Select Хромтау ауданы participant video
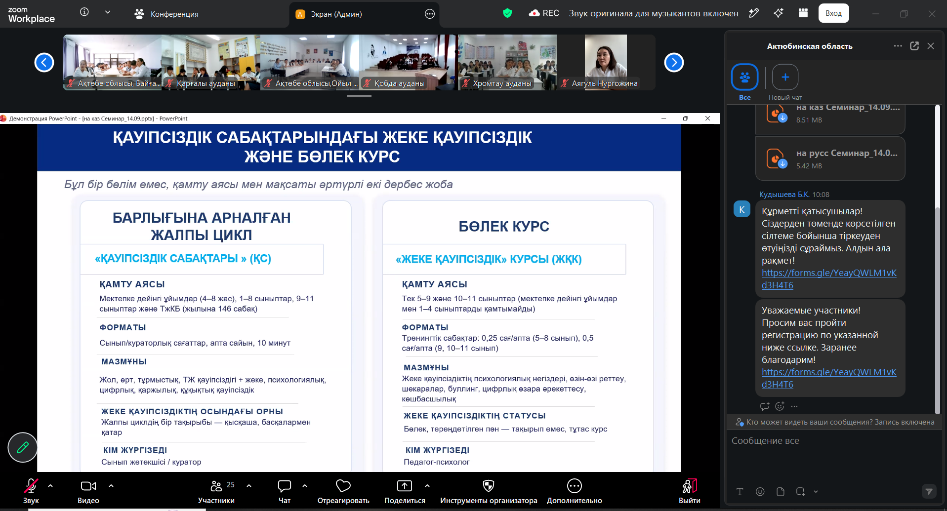 click(507, 62)
